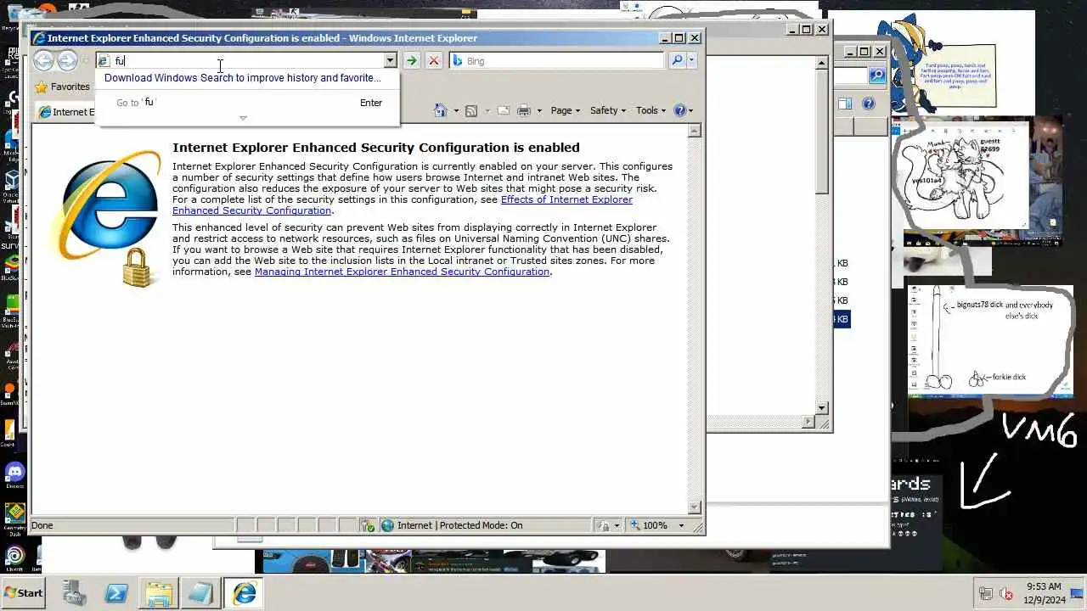The height and width of the screenshot is (611, 1087).
Task: Click the 'Done' status bar text
Action: tap(42, 525)
